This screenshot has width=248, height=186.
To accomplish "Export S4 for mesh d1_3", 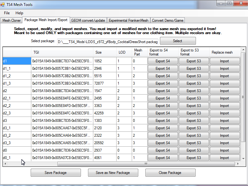I will point(163,83).
